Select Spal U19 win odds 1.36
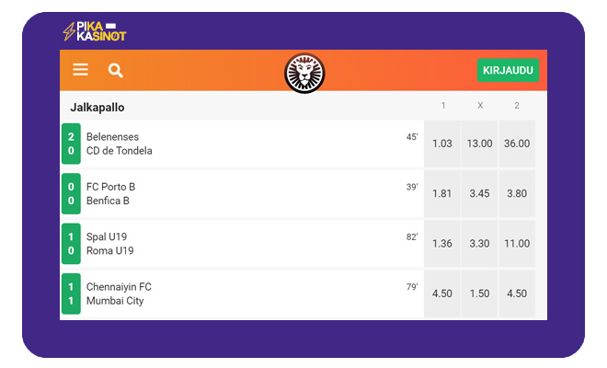Image resolution: width=607 pixels, height=368 pixels. click(442, 244)
